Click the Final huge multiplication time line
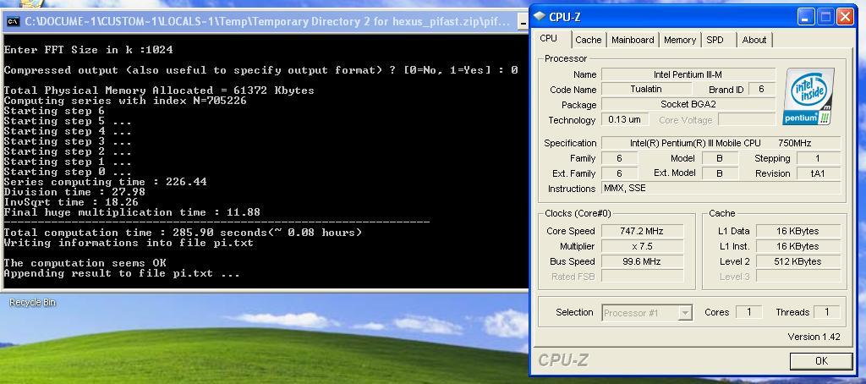This screenshot has height=384, width=866. coord(132,212)
